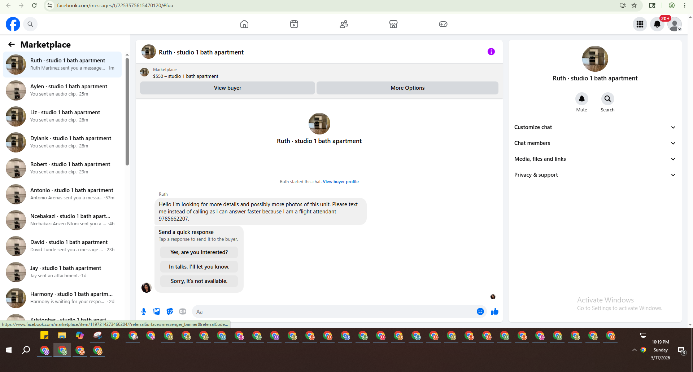
Task: Record a voice clip with microphone icon
Action: pyautogui.click(x=144, y=311)
